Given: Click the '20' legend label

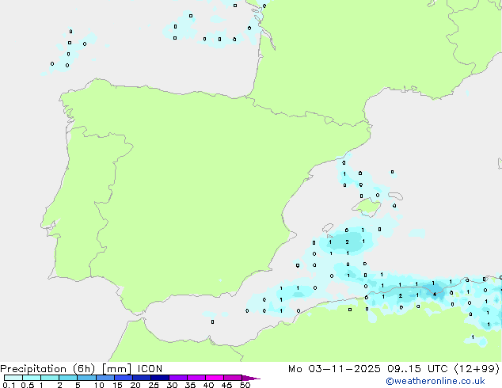Looking at the screenshot, I should [135, 385].
